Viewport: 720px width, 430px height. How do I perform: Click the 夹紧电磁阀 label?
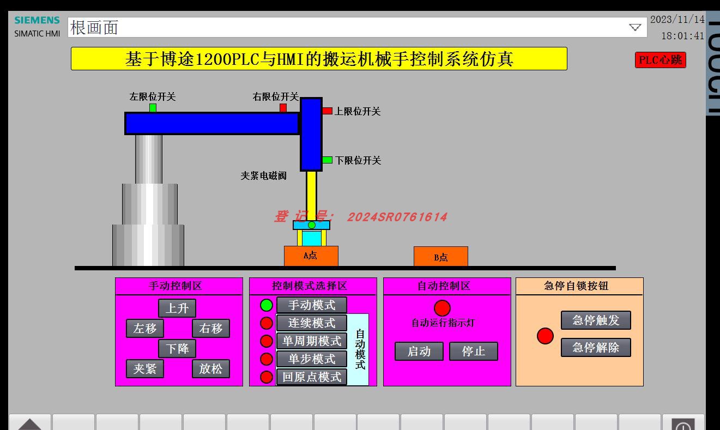[x=264, y=176]
